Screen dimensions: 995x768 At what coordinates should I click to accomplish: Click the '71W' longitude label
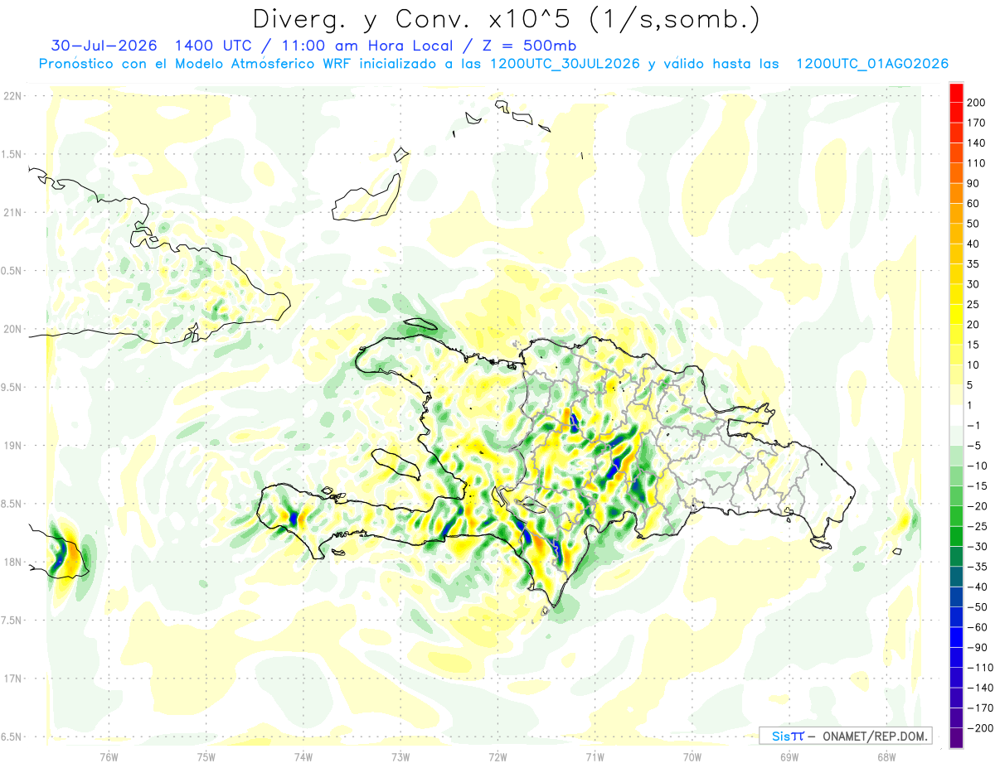coord(595,756)
